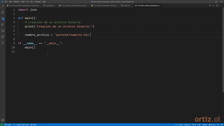224x126 pixels.
Task: Open the Testing flask icon view
Action: pos(3,43)
